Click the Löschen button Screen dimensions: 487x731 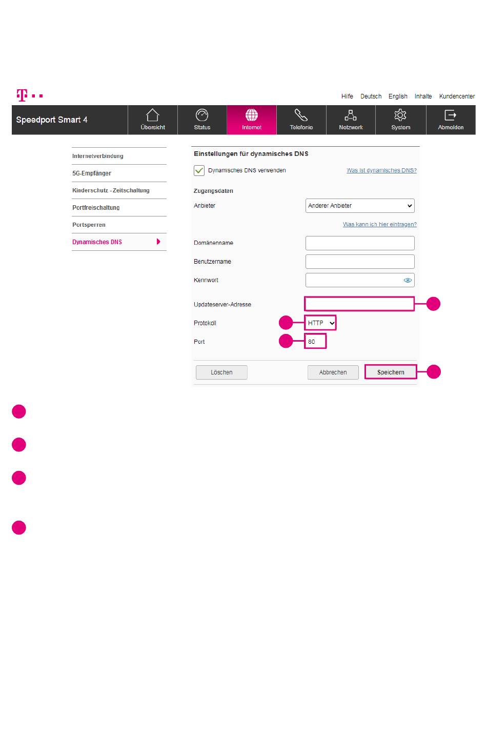coord(221,372)
